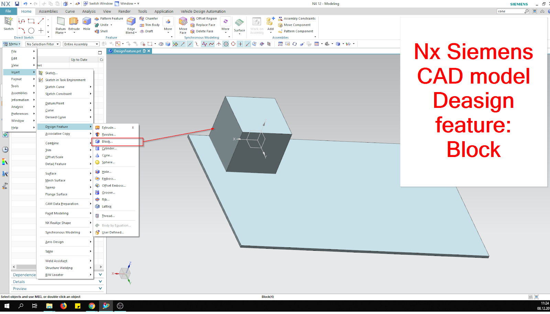Click the Save icon in title bar
Screen dimensions: 550x314
pyautogui.click(x=17, y=3)
